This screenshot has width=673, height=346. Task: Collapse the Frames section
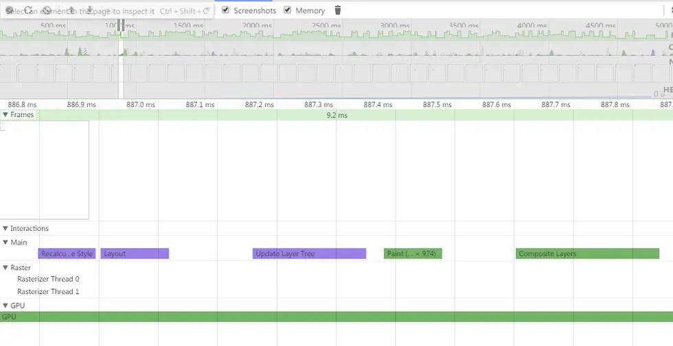click(5, 115)
